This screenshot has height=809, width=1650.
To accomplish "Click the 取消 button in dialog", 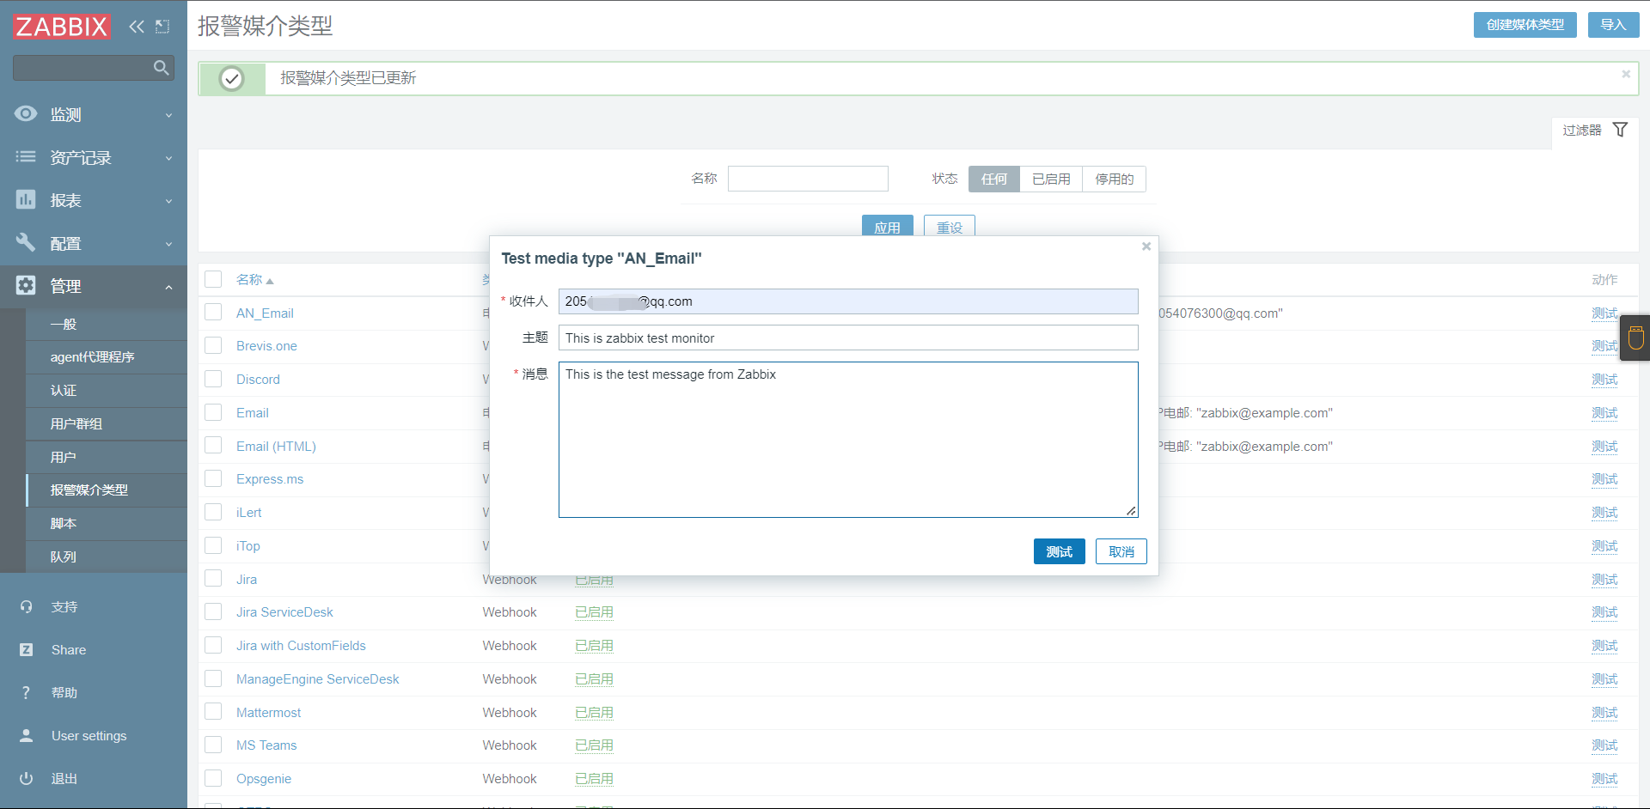I will pos(1121,551).
